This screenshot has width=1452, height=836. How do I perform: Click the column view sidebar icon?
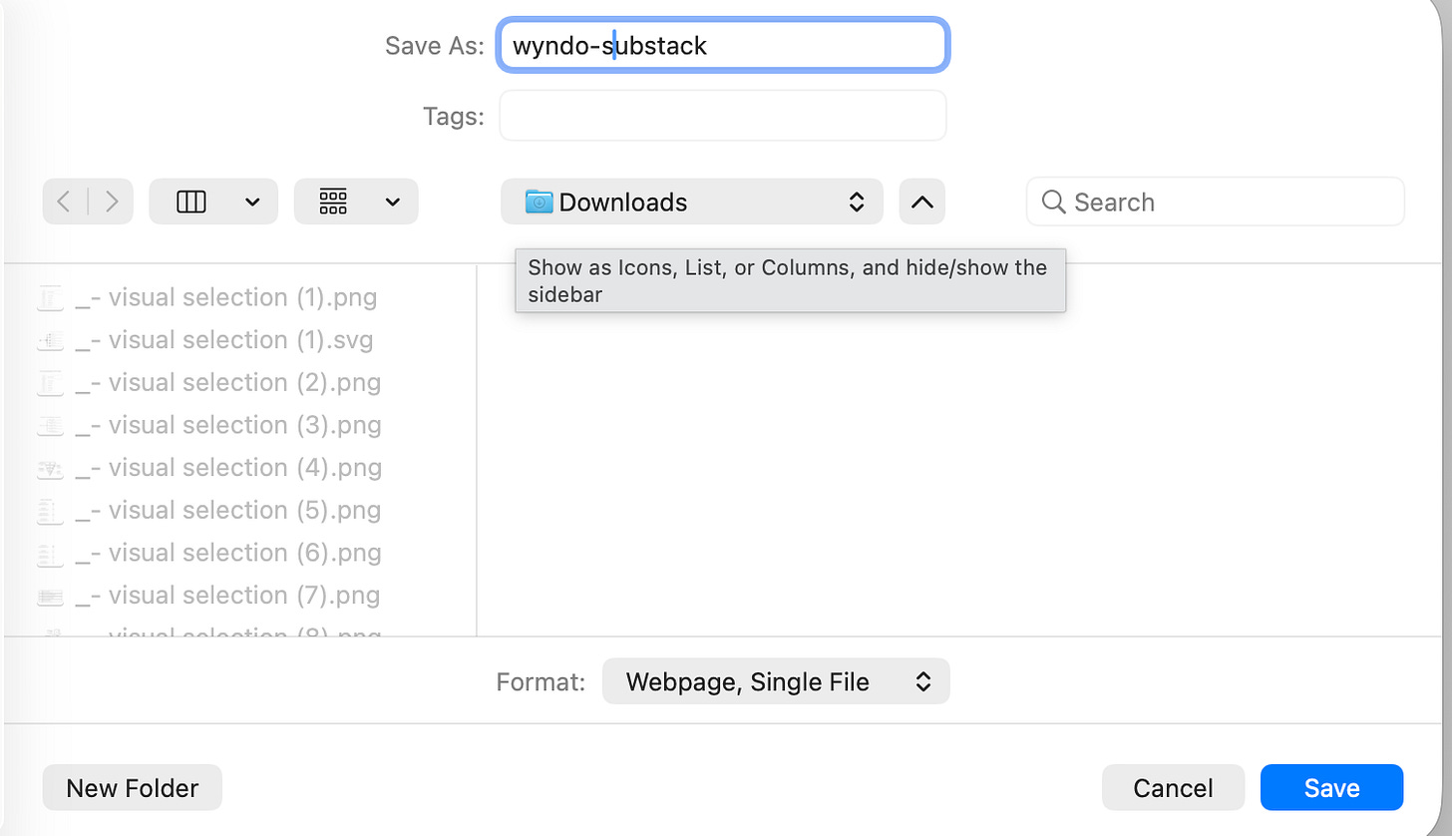(190, 202)
